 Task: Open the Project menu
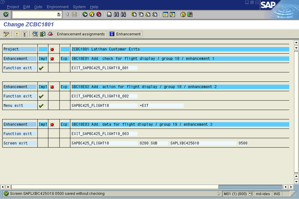point(13,7)
